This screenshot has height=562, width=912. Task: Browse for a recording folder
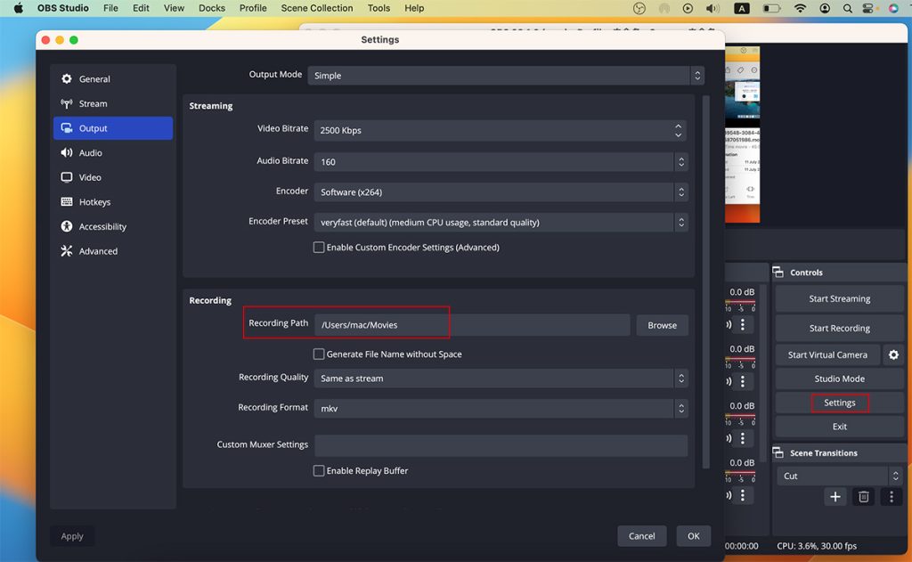tap(662, 325)
